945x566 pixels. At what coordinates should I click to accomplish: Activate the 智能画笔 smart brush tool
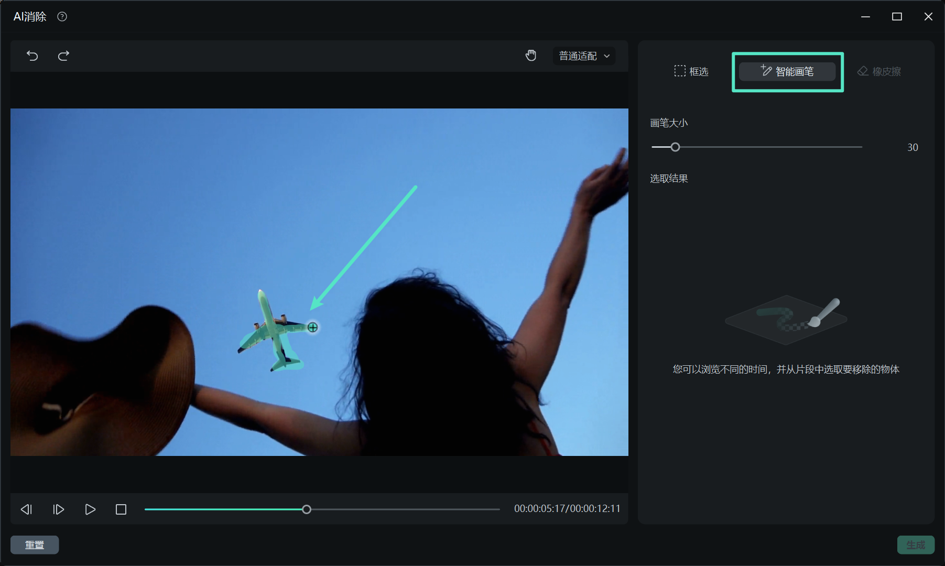click(x=787, y=71)
